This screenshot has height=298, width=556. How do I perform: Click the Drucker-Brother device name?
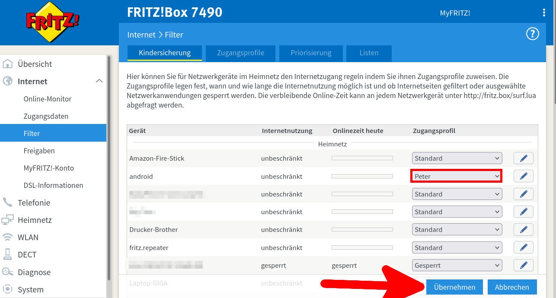(x=153, y=230)
